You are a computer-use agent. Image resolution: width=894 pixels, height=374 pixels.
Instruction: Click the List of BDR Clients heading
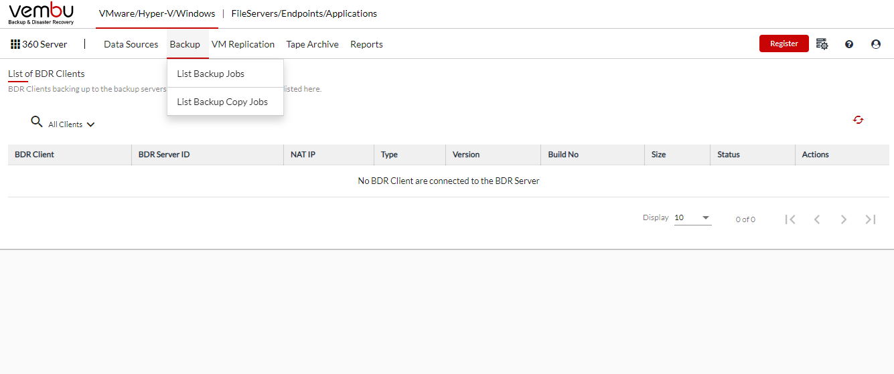click(x=46, y=74)
